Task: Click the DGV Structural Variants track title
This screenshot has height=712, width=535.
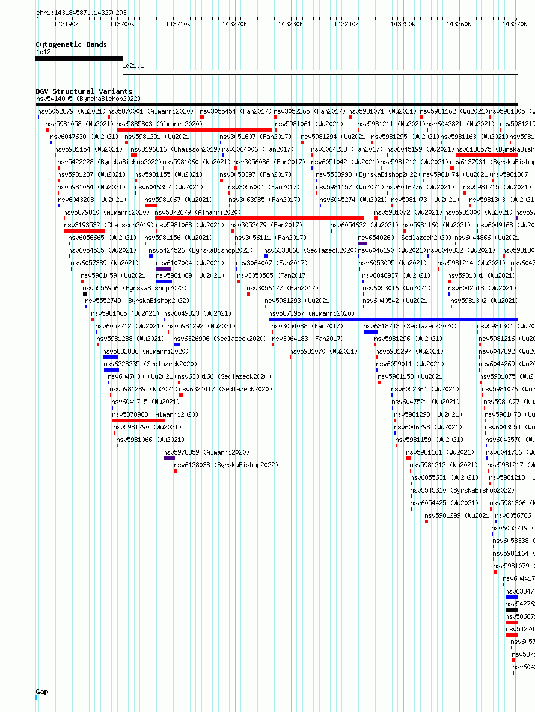Action: 84,91
